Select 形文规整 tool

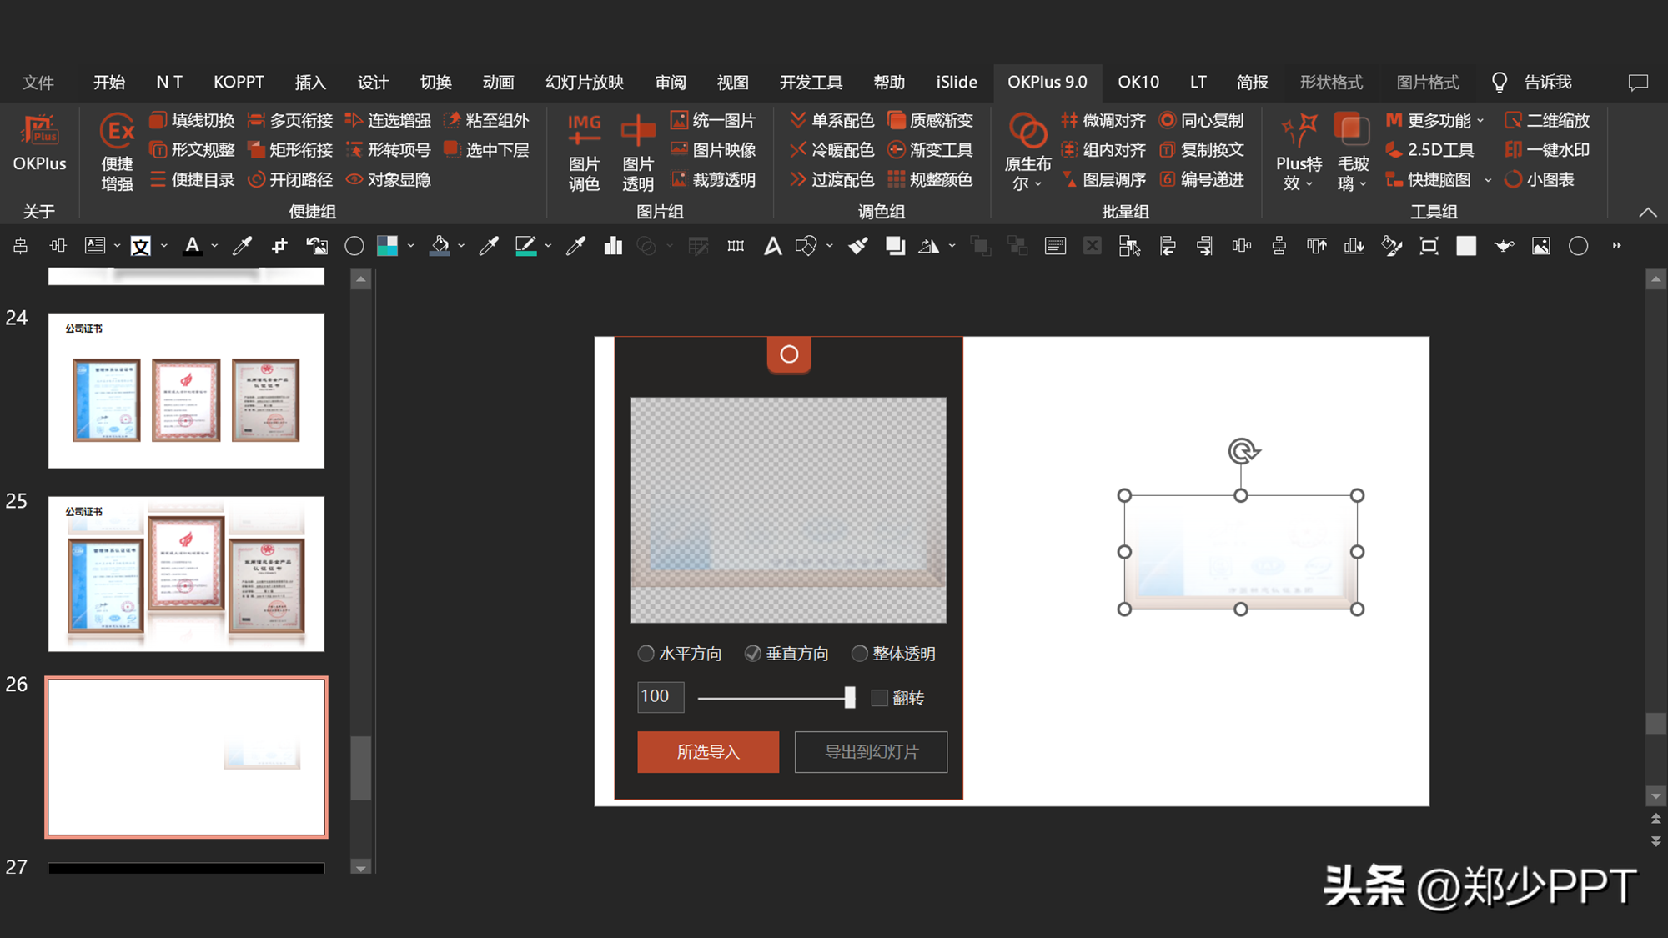[193, 150]
